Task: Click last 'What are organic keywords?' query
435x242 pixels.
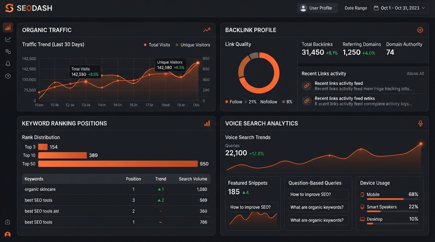Action: tap(318, 220)
